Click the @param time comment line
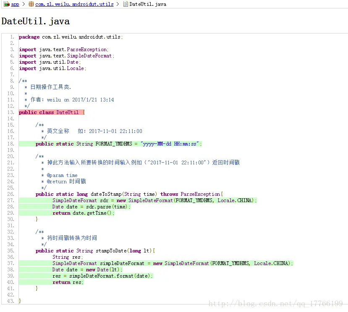Screen dimensions: 348x312 tap(60, 175)
